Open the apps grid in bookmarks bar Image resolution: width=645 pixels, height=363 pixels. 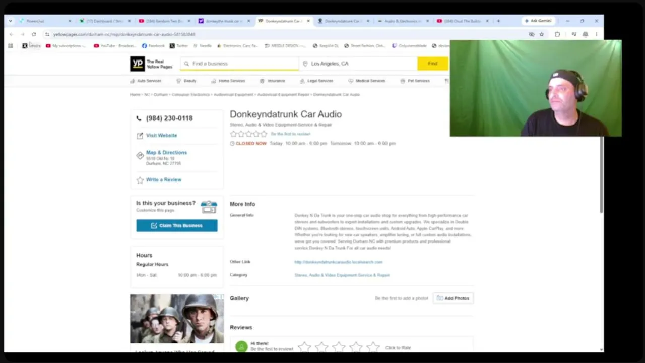pyautogui.click(x=11, y=46)
